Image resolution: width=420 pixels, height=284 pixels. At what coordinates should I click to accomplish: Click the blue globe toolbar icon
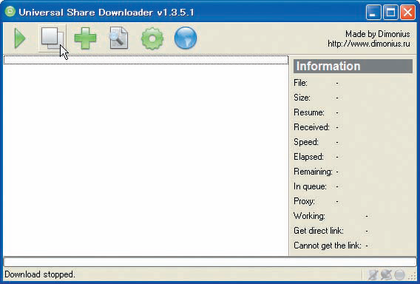[186, 38]
